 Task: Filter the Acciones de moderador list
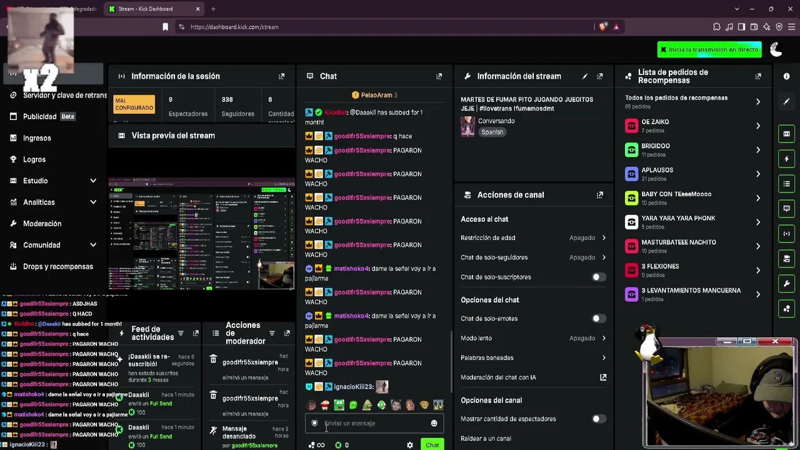(x=272, y=334)
